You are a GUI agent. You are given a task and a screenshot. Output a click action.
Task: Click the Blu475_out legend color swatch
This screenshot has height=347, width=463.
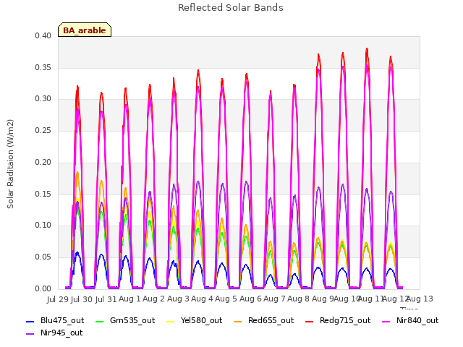[30, 321]
